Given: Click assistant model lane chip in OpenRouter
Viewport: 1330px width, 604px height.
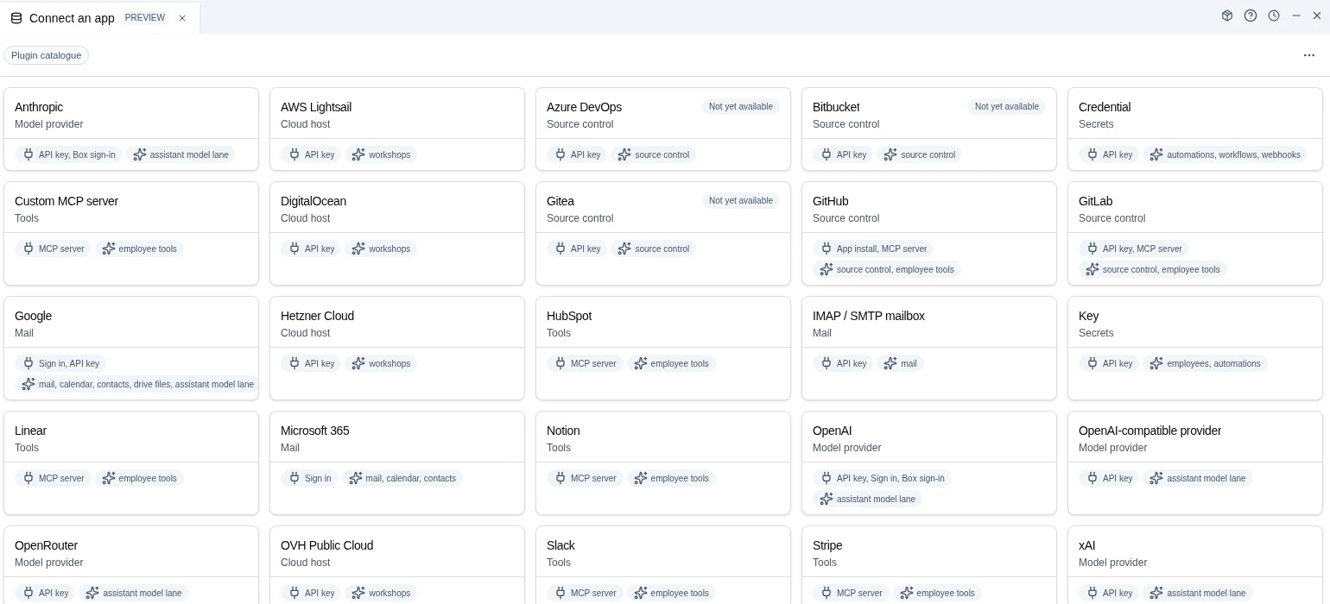Looking at the screenshot, I should (x=134, y=593).
